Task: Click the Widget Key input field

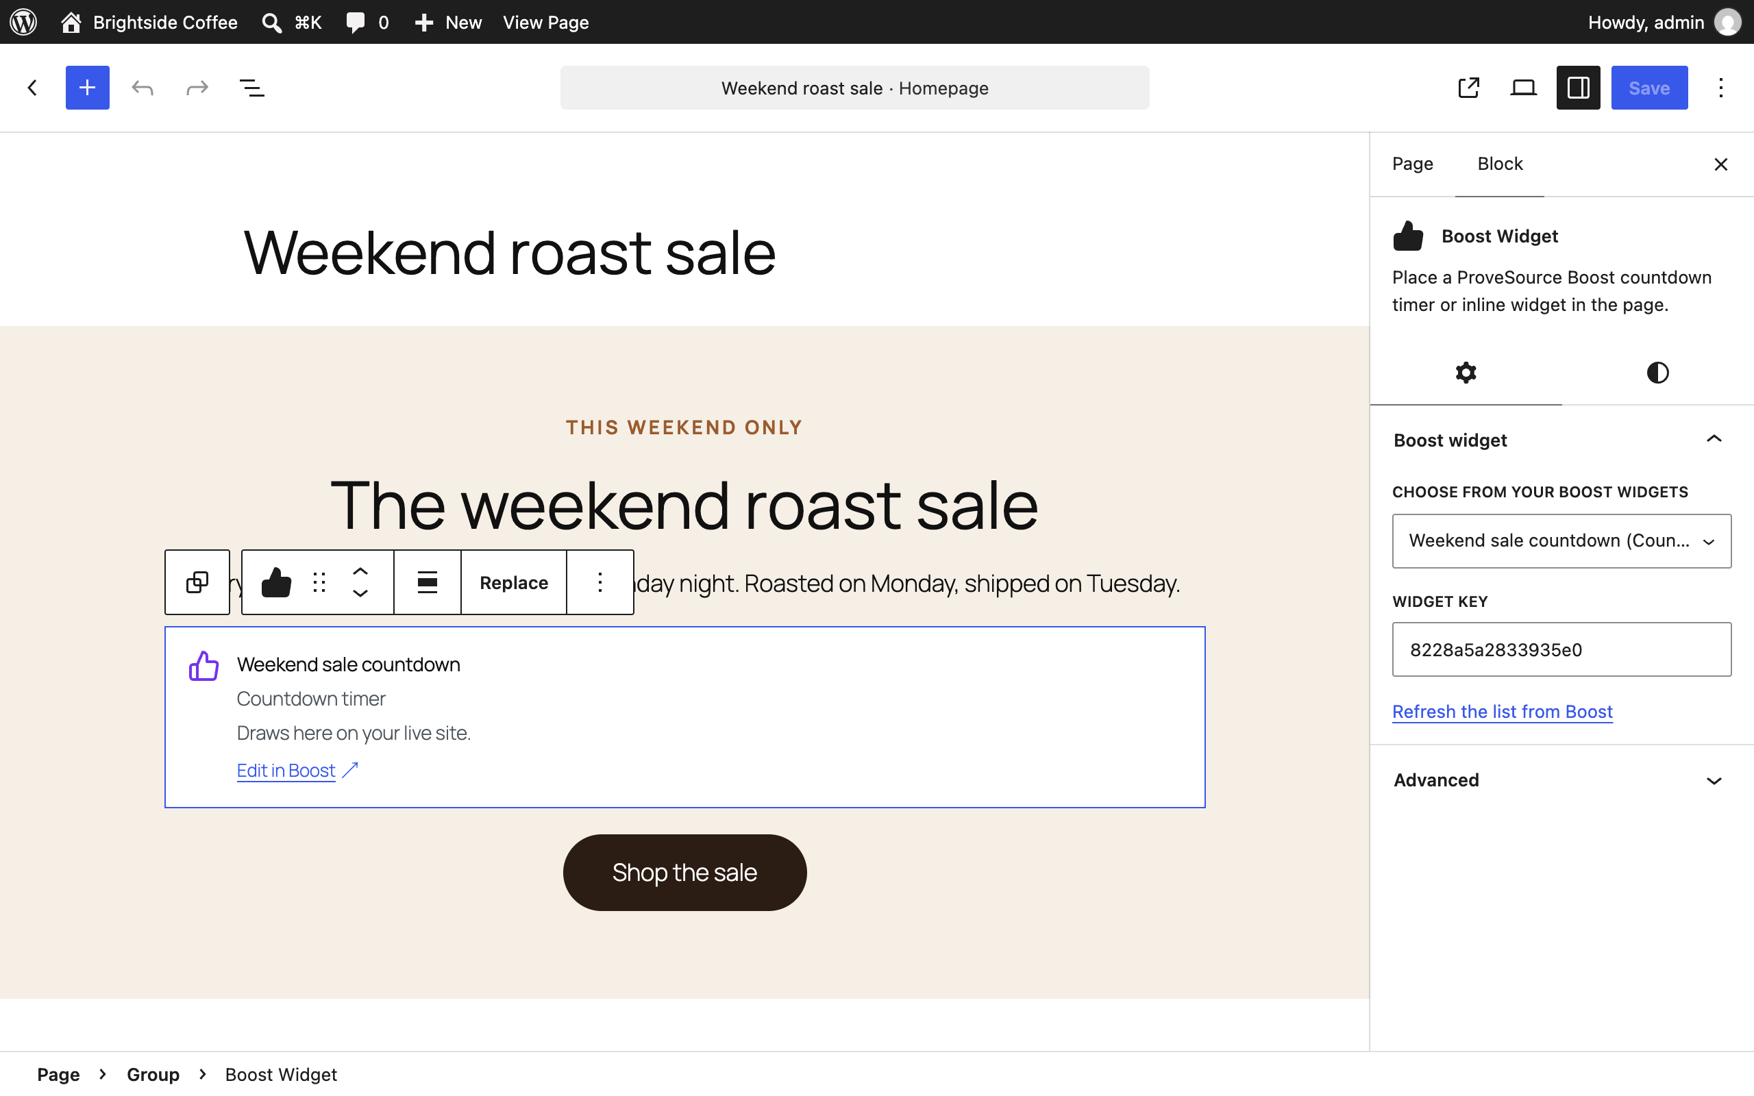Action: point(1561,649)
